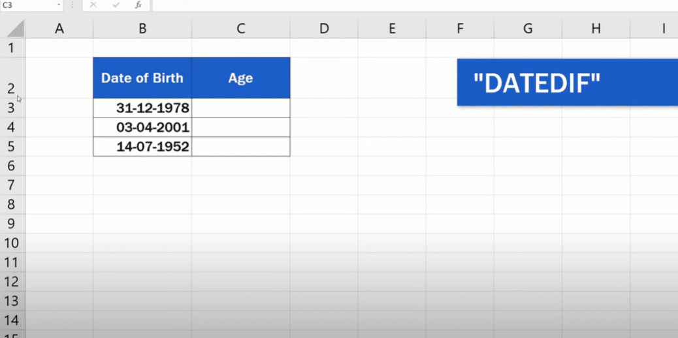678x338 pixels.
Task: Select the cell containing 14-07-1952
Action: (x=142, y=147)
